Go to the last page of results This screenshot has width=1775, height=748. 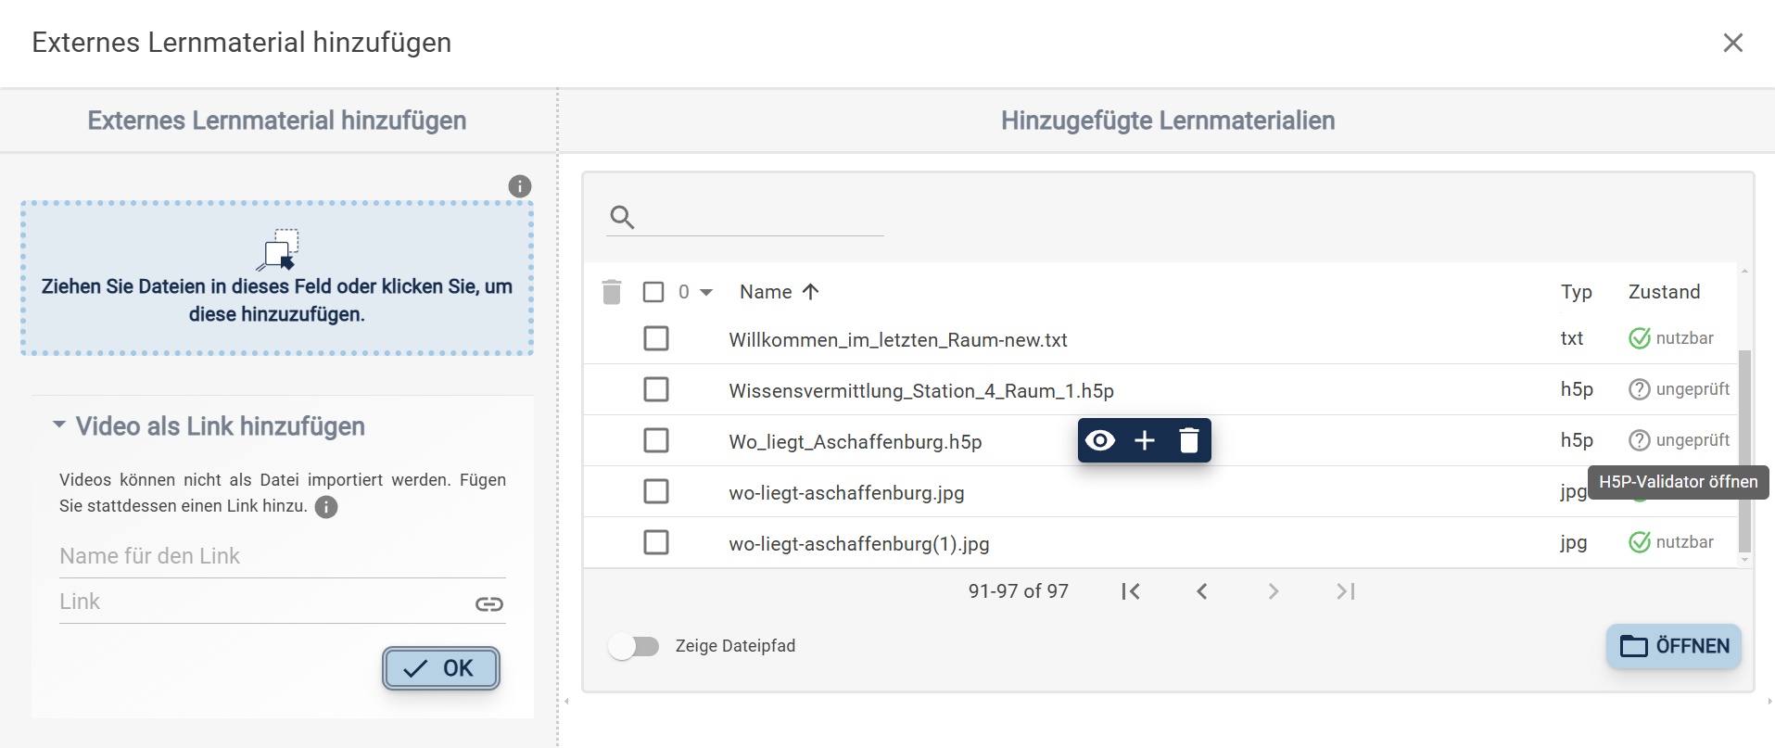click(1346, 591)
